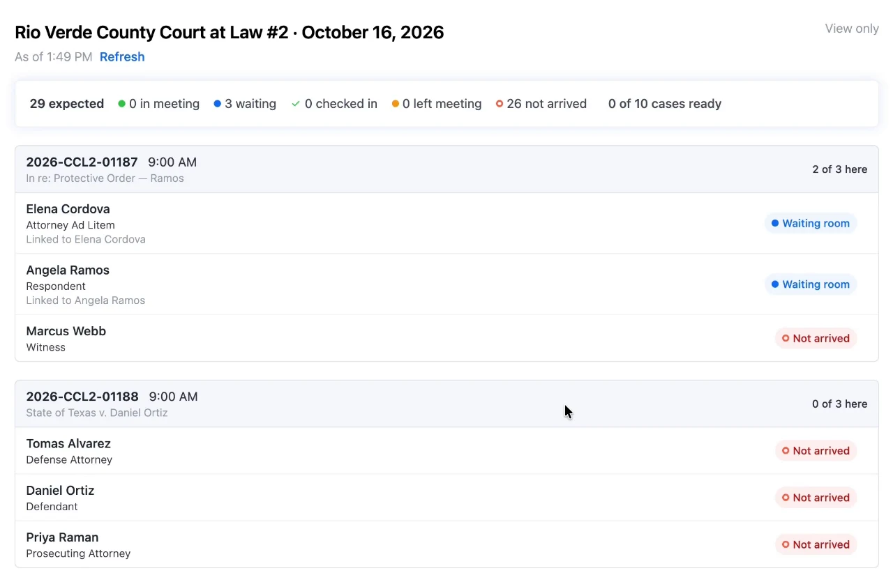Click the name Elena Cordova
This screenshot has height=582, width=893.
[68, 209]
